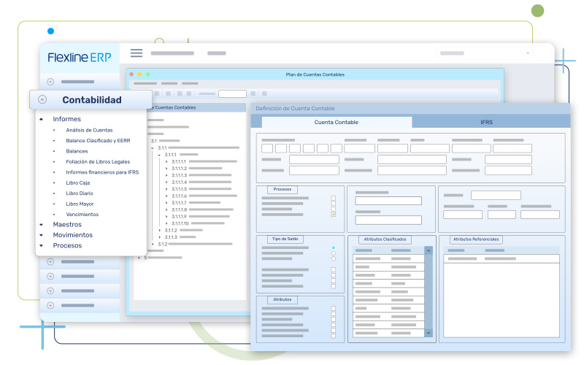Tick the first checkbox in Atributos group
Viewport: 584px width, 365px height.
pyautogui.click(x=334, y=309)
